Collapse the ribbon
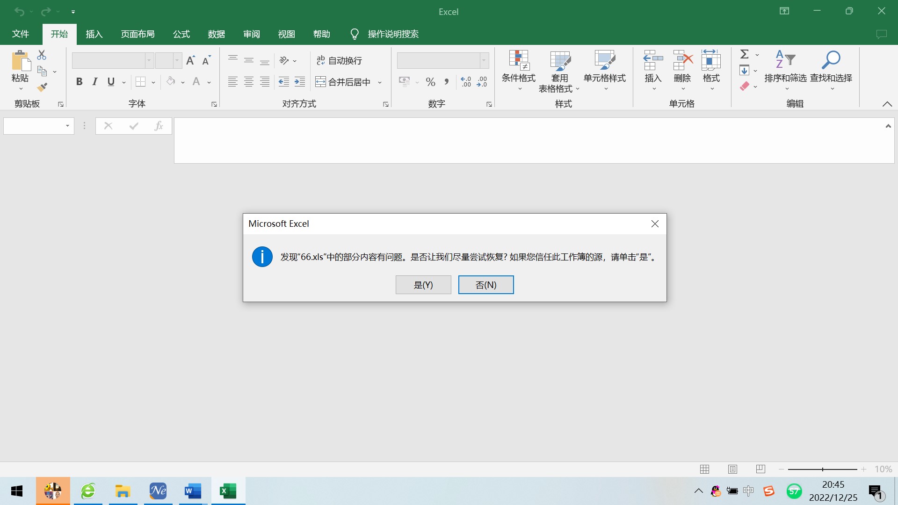The width and height of the screenshot is (898, 505). point(887,104)
